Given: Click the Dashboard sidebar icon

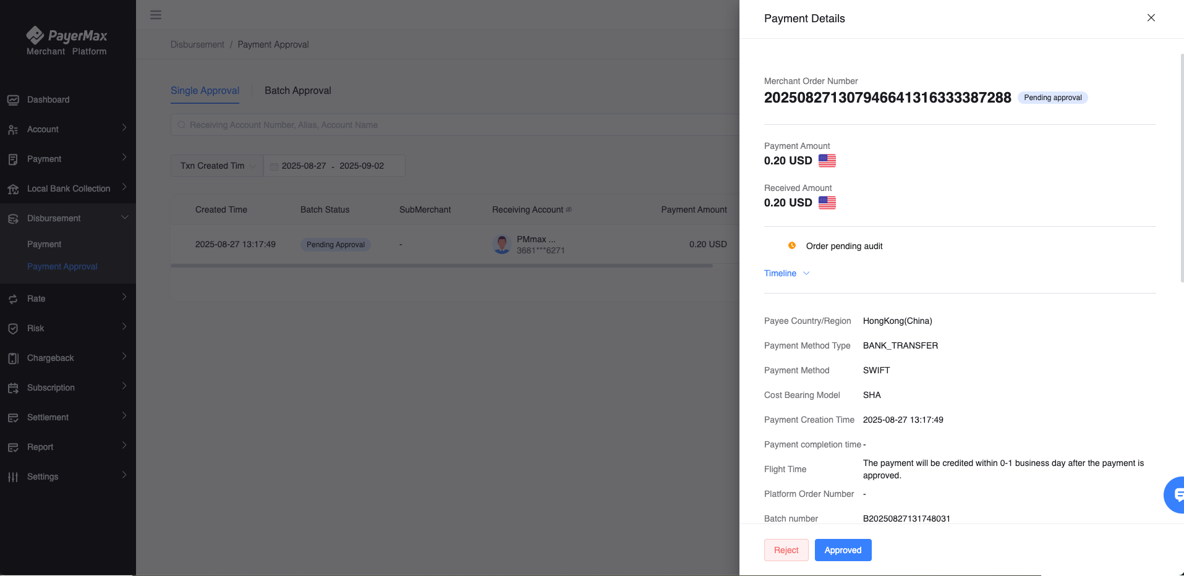Looking at the screenshot, I should (x=13, y=100).
